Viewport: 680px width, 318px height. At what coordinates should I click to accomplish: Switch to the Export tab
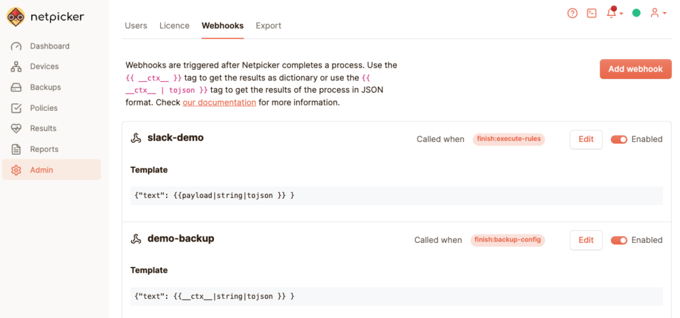click(x=268, y=26)
